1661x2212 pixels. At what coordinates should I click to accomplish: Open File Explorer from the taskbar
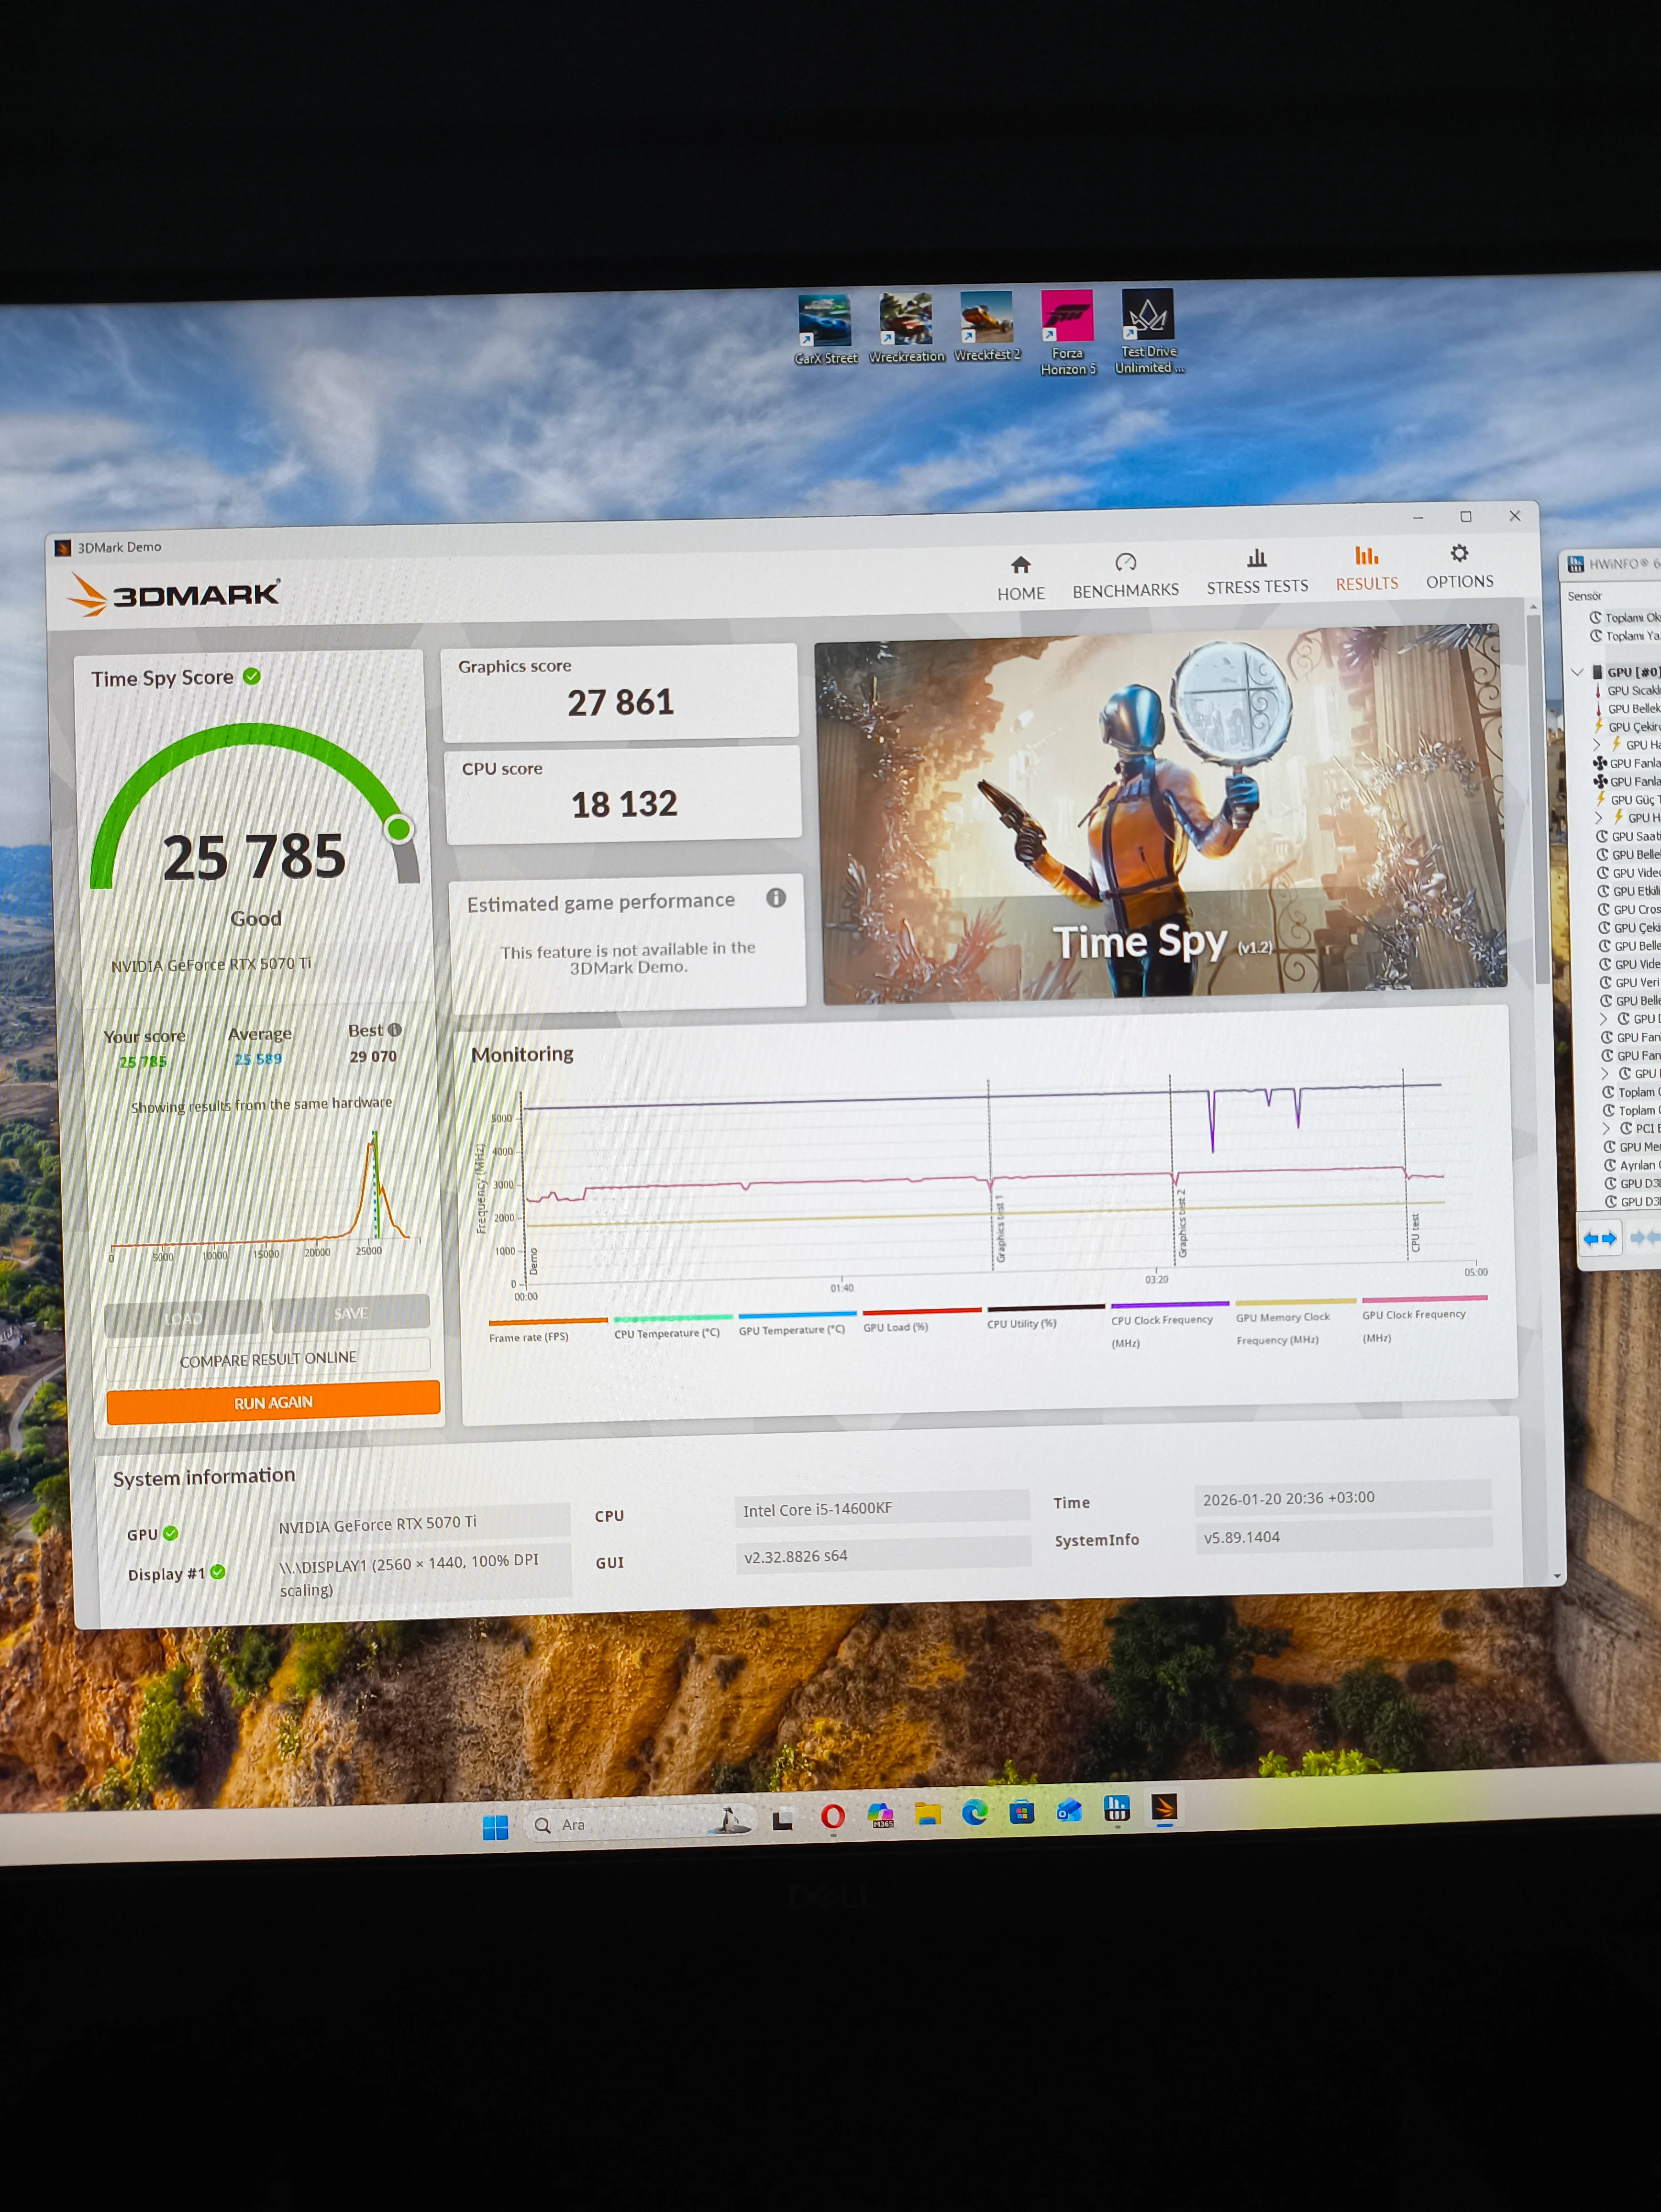pos(927,1814)
